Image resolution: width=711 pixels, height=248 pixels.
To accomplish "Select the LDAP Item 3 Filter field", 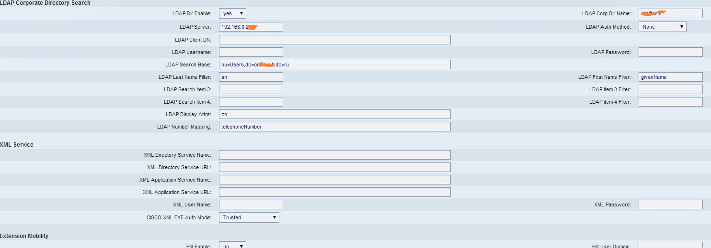I will click(670, 89).
